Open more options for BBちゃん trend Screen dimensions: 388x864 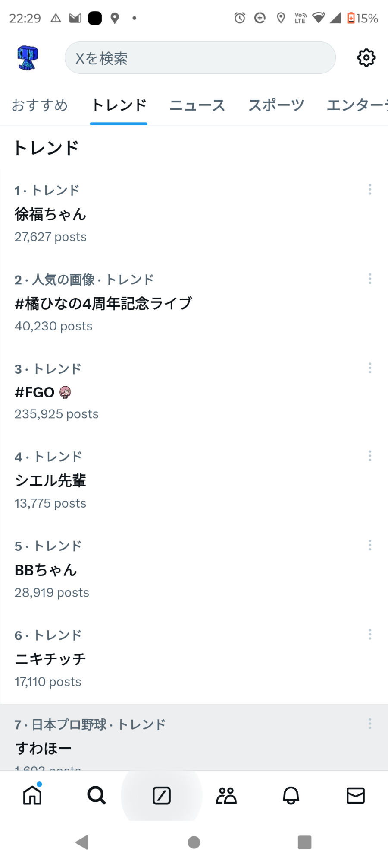coord(370,545)
